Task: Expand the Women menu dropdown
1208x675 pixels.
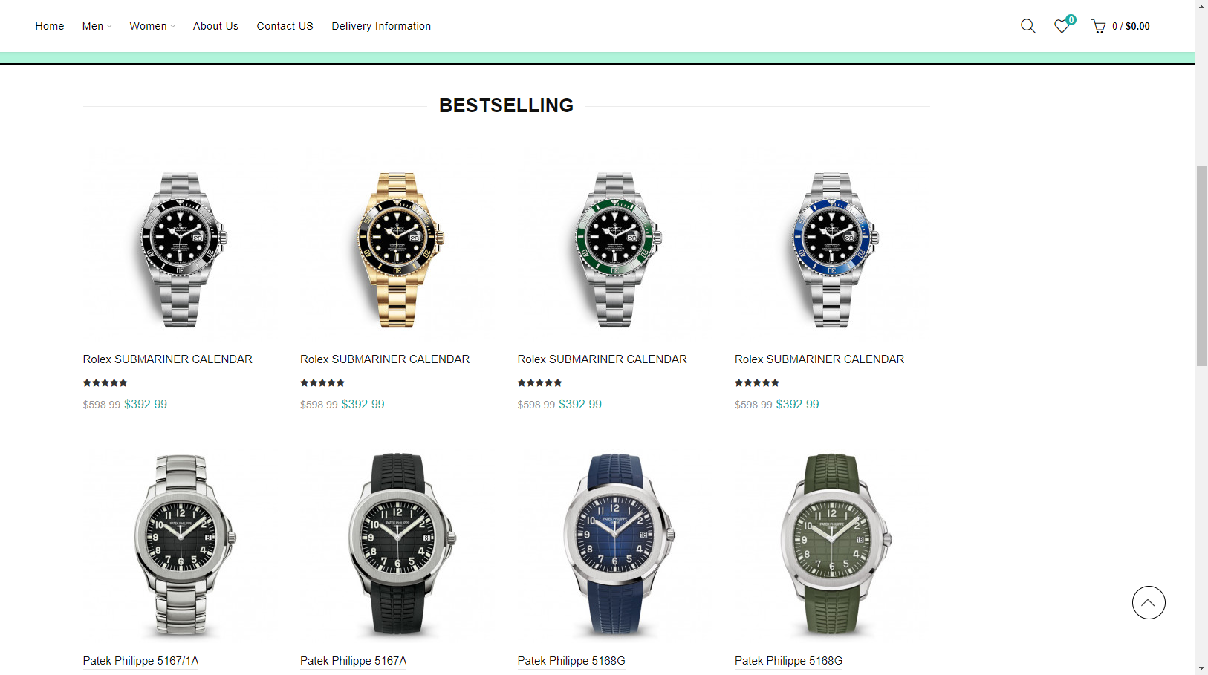Action: (152, 26)
